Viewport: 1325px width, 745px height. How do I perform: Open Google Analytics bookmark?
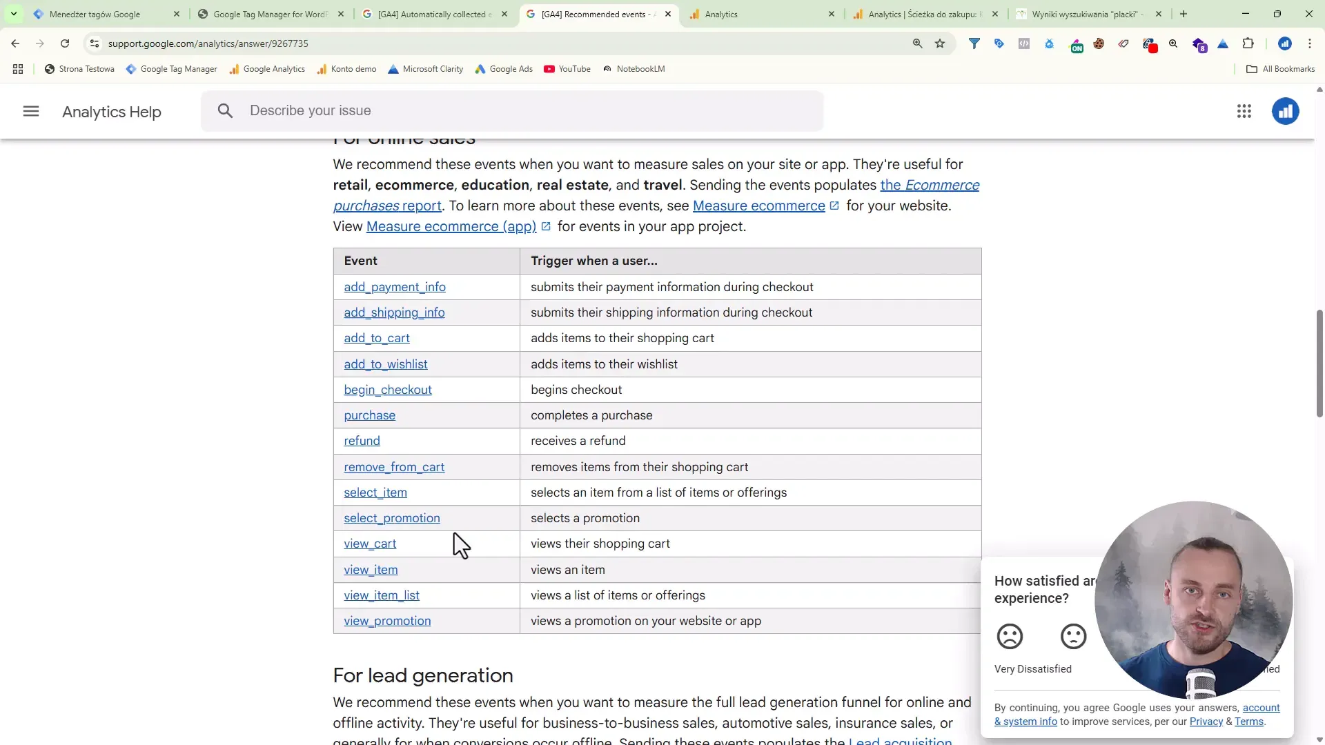coord(267,69)
